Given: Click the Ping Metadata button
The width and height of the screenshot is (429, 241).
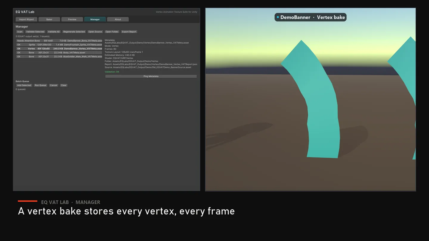Looking at the screenshot, I should coord(151,76).
